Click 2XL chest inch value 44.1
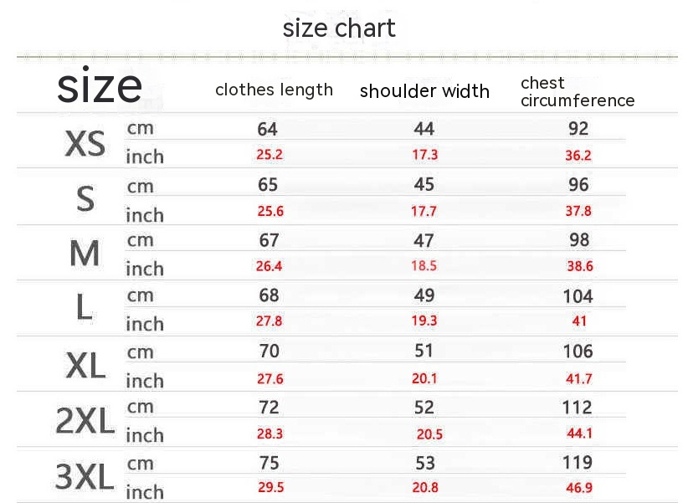 579,434
